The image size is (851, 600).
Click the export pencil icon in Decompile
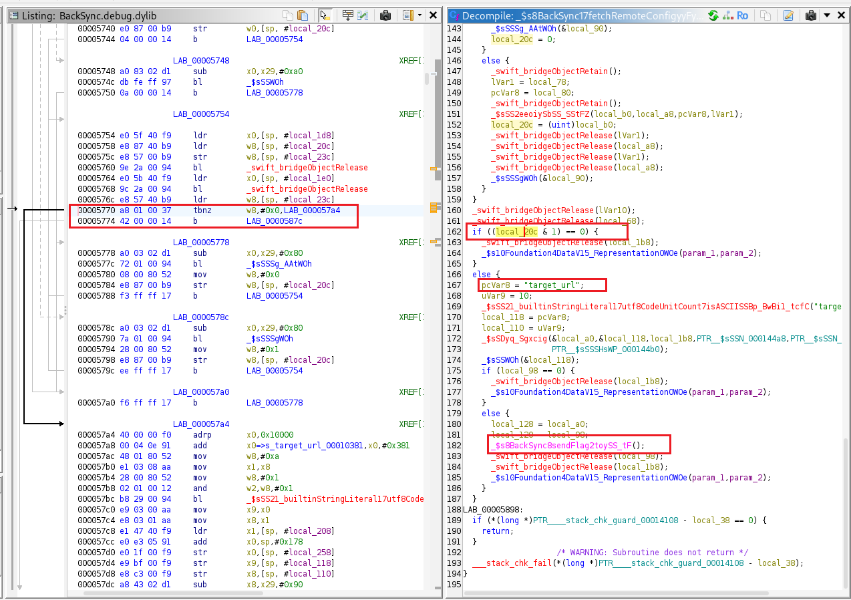[788, 15]
